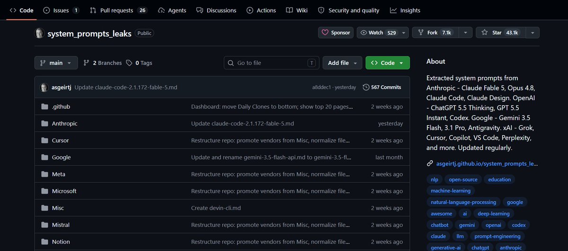Screen dimensions: 568x251
Task: View the 567 Commits history
Action: pyautogui.click(x=382, y=87)
